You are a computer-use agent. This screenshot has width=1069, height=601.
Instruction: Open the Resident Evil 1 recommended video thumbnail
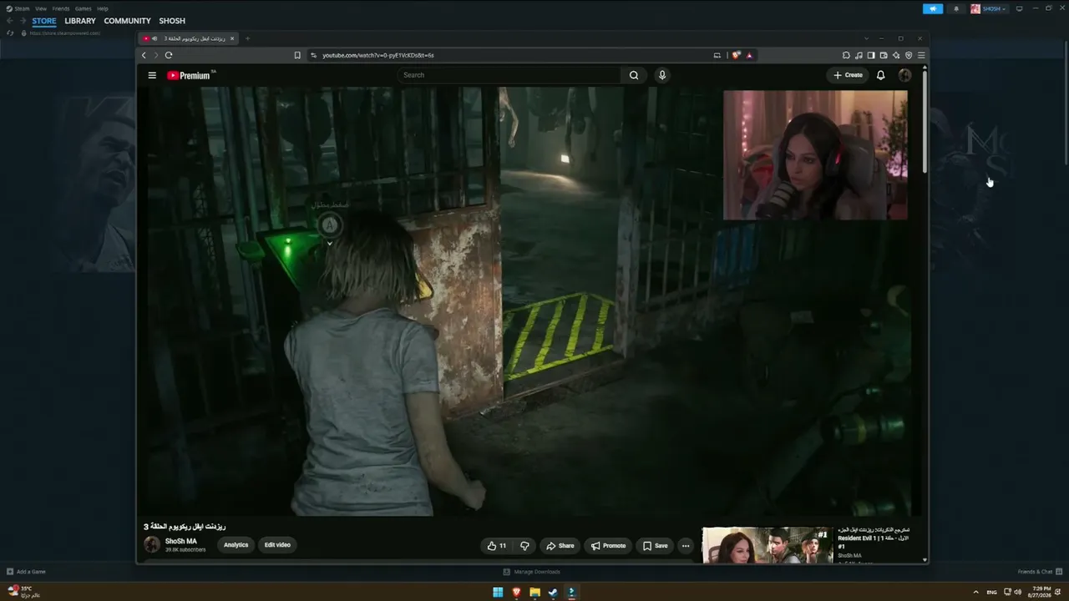768,544
